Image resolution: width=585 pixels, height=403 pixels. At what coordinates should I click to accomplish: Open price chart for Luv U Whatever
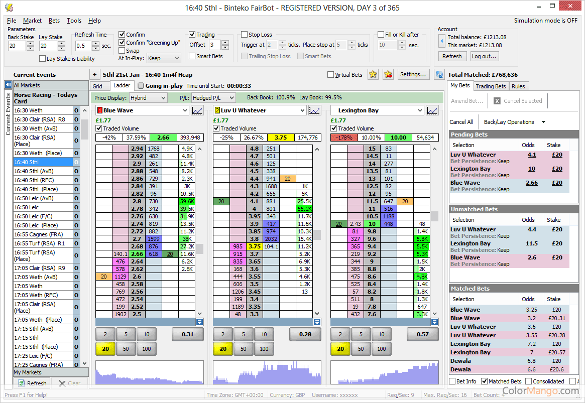314,110
